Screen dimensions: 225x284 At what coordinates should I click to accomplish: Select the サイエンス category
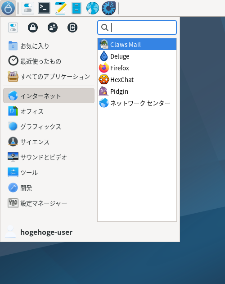49,142
